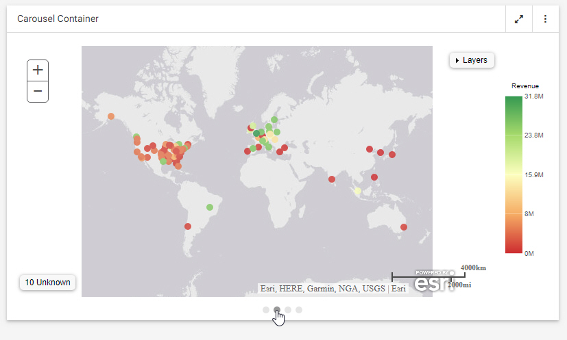Screen dimensions: 567x340
Task: Click the Revenue legend color gradient
Action: tap(514, 174)
